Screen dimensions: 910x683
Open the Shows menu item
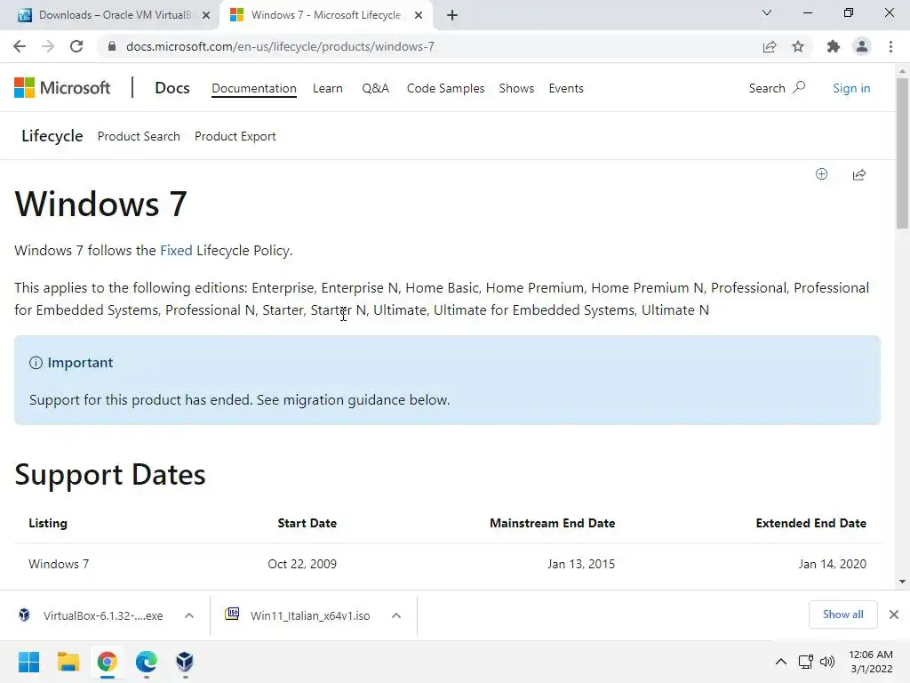[x=516, y=88]
